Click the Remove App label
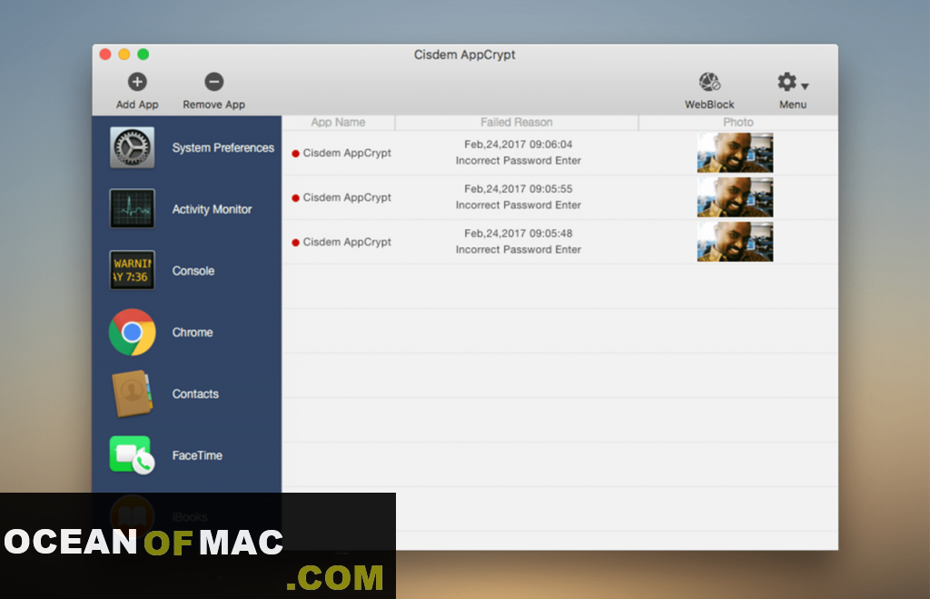 pyautogui.click(x=214, y=105)
